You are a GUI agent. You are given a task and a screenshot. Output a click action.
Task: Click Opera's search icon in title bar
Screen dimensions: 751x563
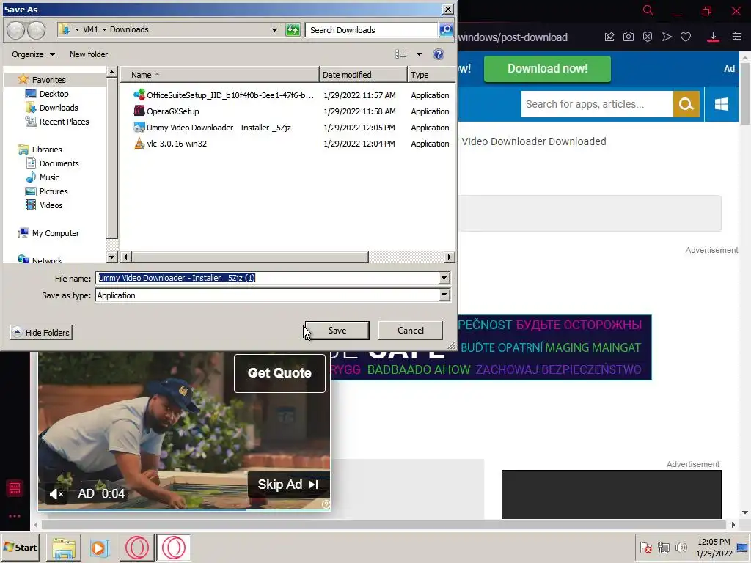(x=648, y=10)
